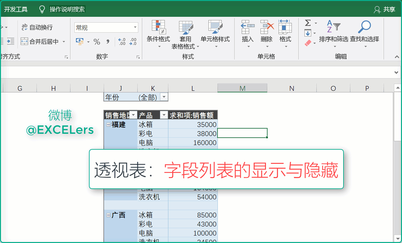Open the number format dropdown (常规)

tap(135, 28)
